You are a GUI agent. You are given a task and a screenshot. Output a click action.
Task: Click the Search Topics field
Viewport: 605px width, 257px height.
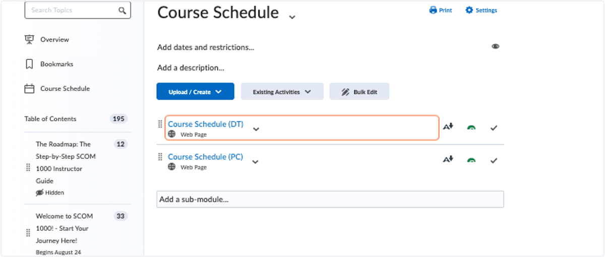78,10
